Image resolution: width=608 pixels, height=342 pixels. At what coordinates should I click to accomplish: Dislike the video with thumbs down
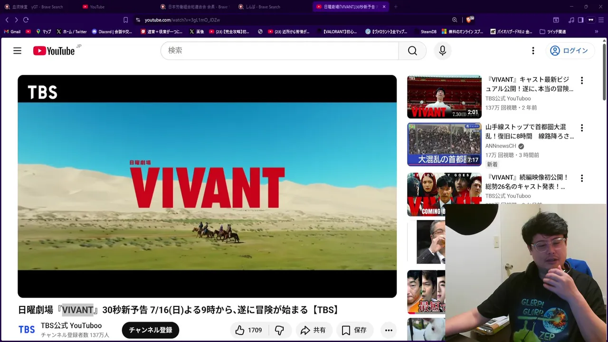point(280,330)
